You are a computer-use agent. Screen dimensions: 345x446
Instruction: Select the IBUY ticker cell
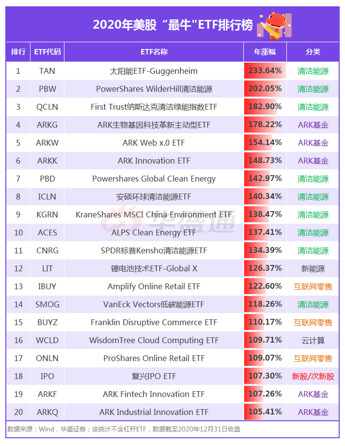(47, 286)
